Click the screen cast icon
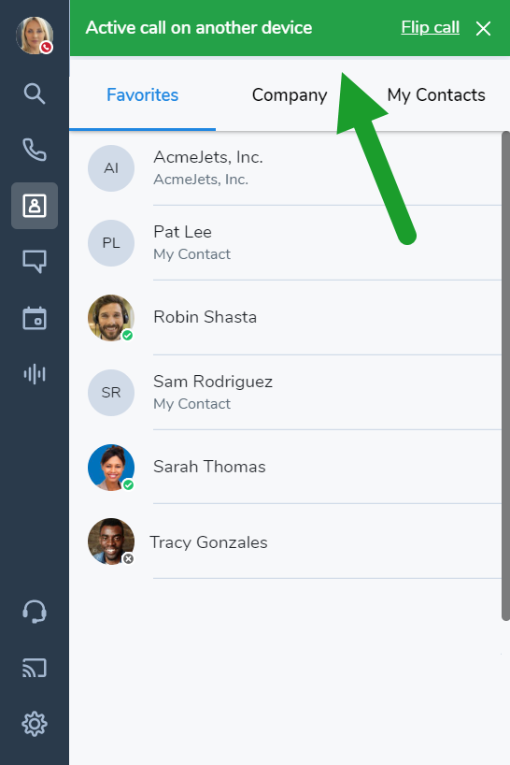The image size is (510, 765). (35, 668)
